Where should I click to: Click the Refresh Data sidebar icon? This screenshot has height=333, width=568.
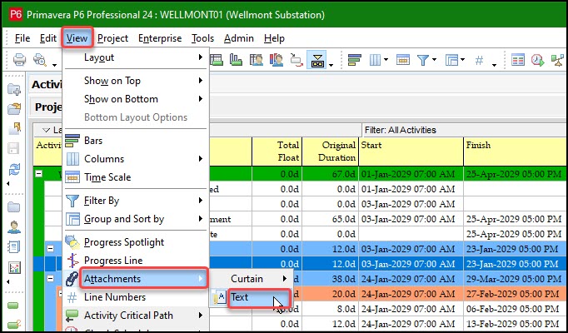pyautogui.click(x=14, y=169)
